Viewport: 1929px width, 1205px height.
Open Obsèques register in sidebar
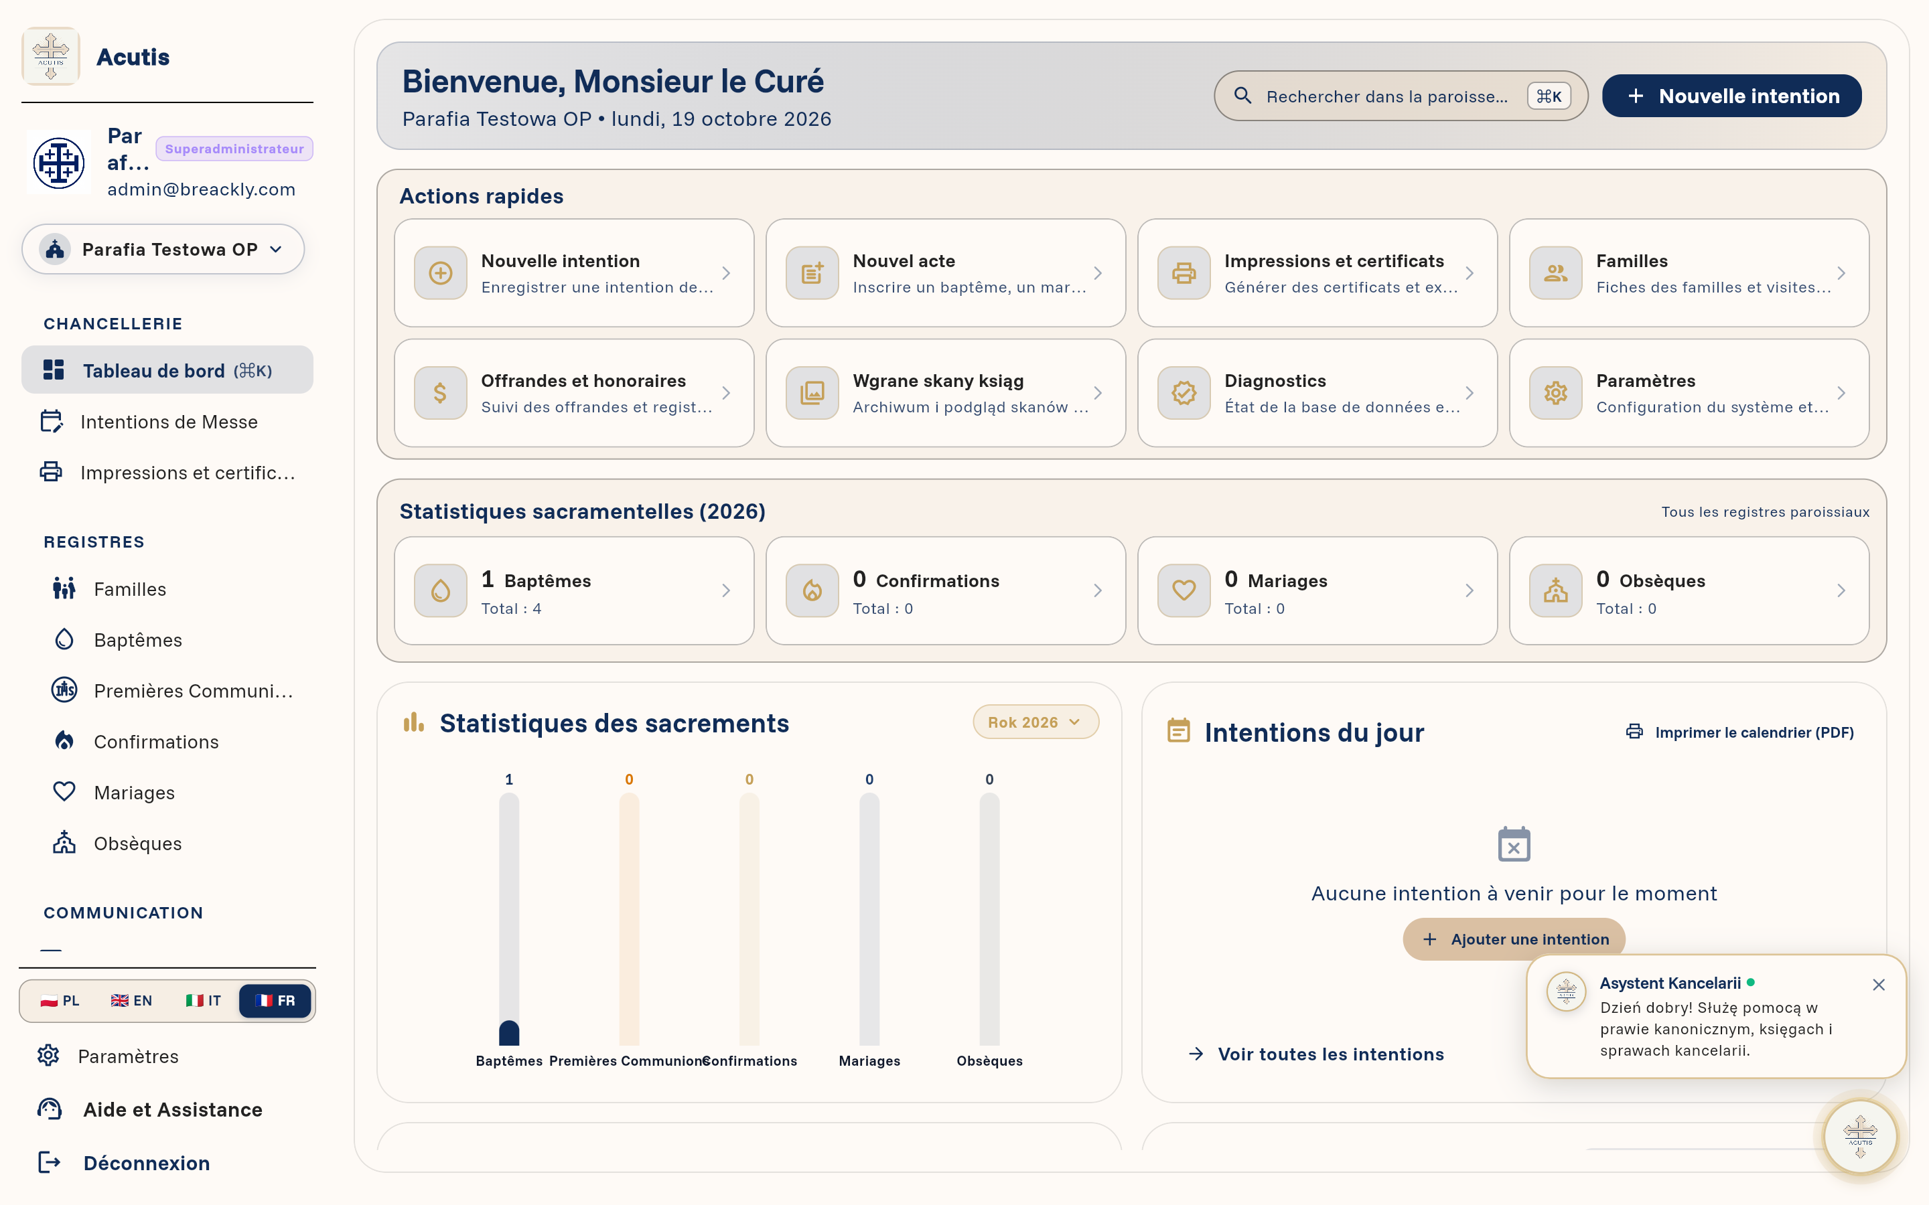pos(172,843)
